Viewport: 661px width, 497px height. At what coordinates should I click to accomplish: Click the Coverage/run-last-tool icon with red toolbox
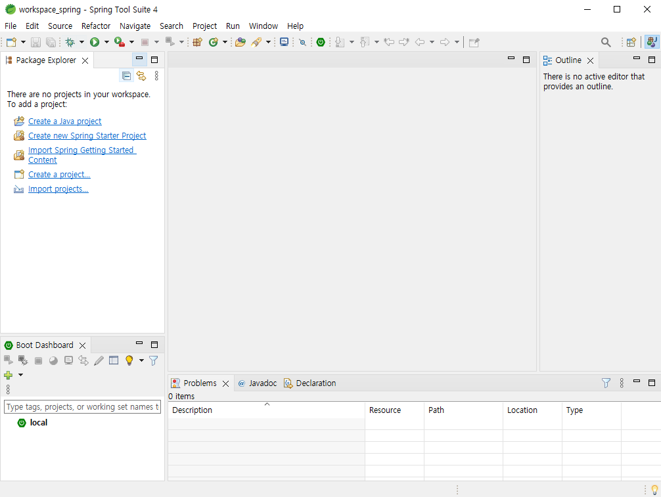click(120, 42)
